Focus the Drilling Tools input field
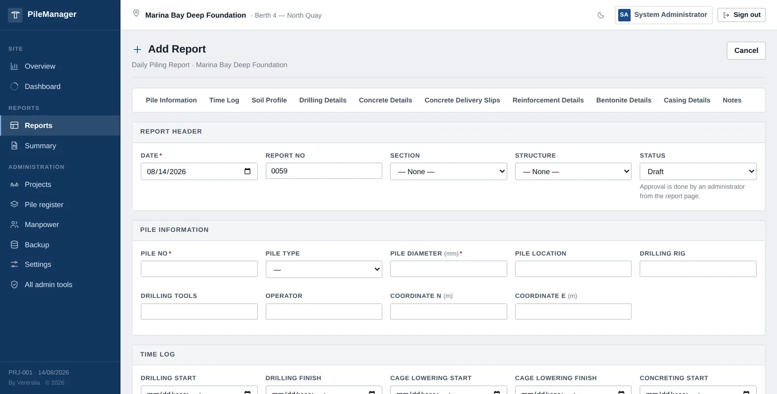 point(199,312)
